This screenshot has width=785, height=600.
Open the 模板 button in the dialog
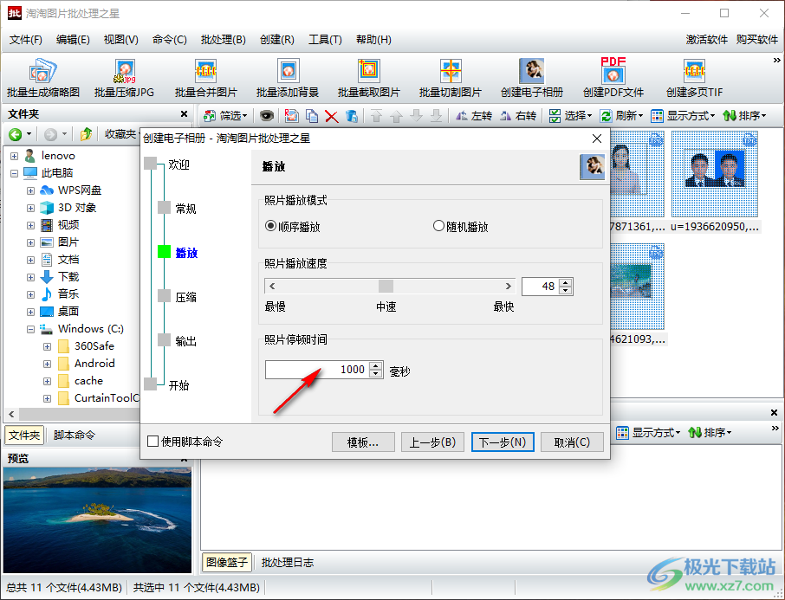point(363,442)
